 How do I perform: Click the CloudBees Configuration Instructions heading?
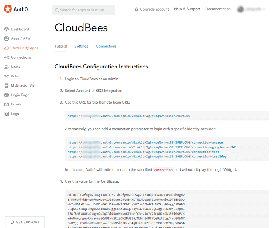pos(101,67)
